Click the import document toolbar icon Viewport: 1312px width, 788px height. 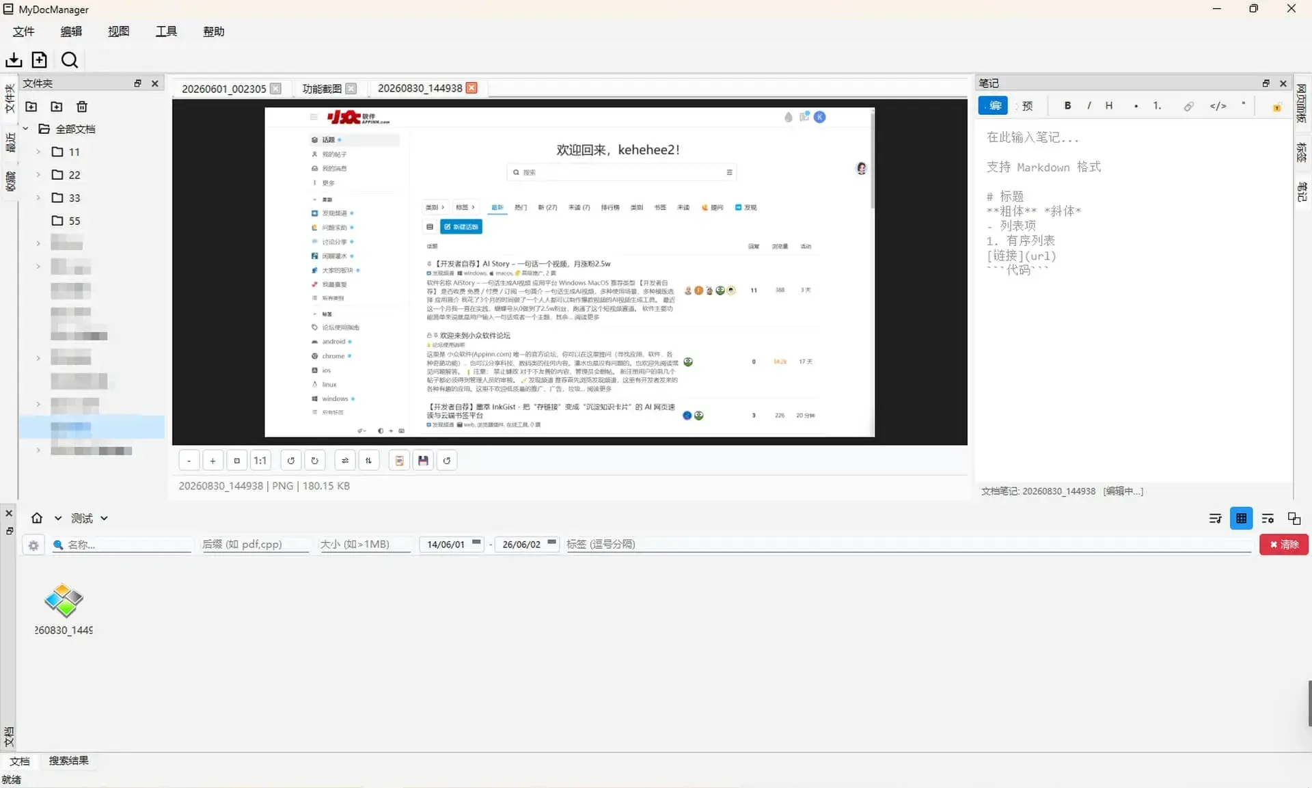(14, 60)
